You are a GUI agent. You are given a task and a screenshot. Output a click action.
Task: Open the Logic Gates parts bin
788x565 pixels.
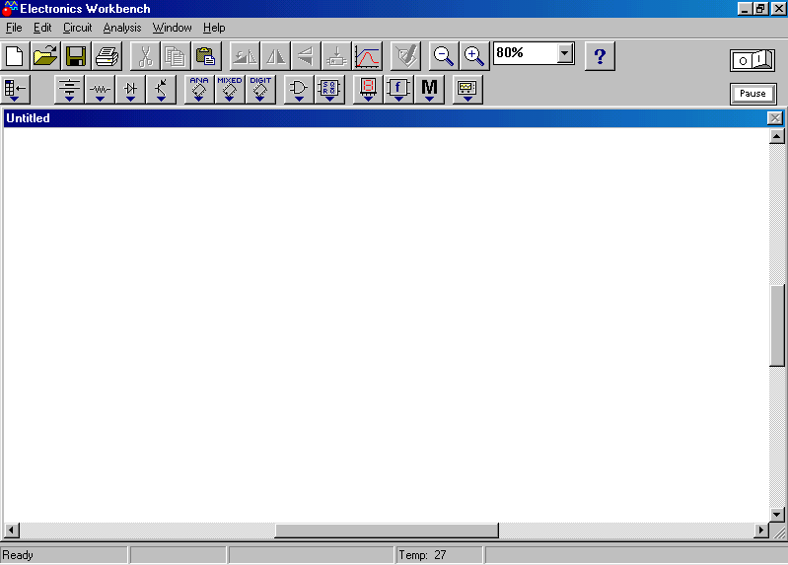coord(299,90)
